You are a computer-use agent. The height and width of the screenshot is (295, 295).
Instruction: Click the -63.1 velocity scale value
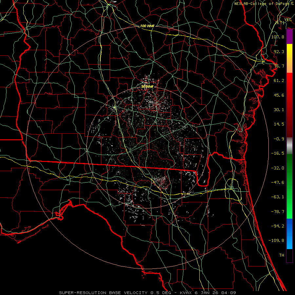coord(278,197)
